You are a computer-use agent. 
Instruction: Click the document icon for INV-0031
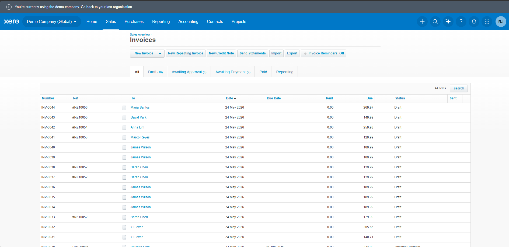(x=124, y=237)
